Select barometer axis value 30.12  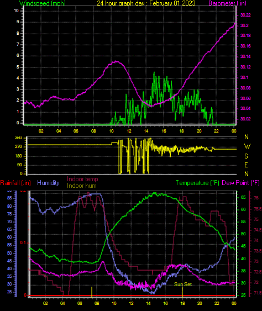click(245, 67)
